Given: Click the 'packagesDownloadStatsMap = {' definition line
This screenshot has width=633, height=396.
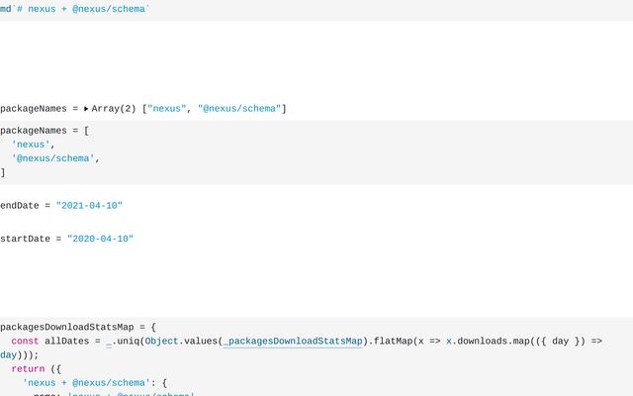Looking at the screenshot, I should click(x=78, y=327).
